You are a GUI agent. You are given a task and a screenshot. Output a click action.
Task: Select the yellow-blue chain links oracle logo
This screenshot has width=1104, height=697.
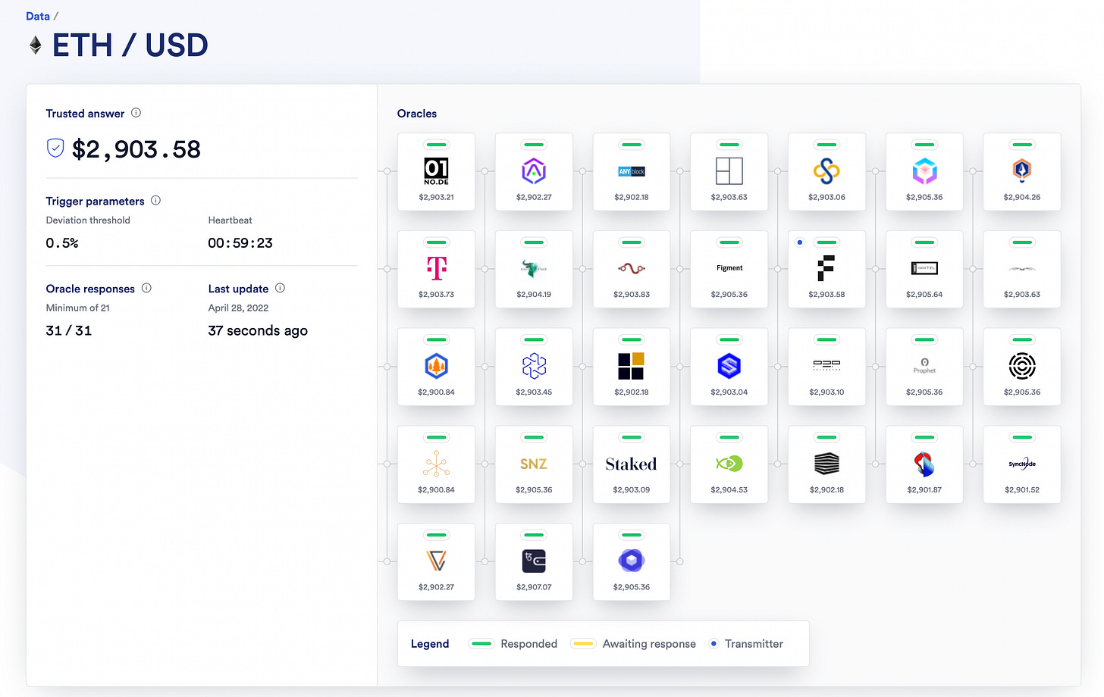pyautogui.click(x=826, y=171)
